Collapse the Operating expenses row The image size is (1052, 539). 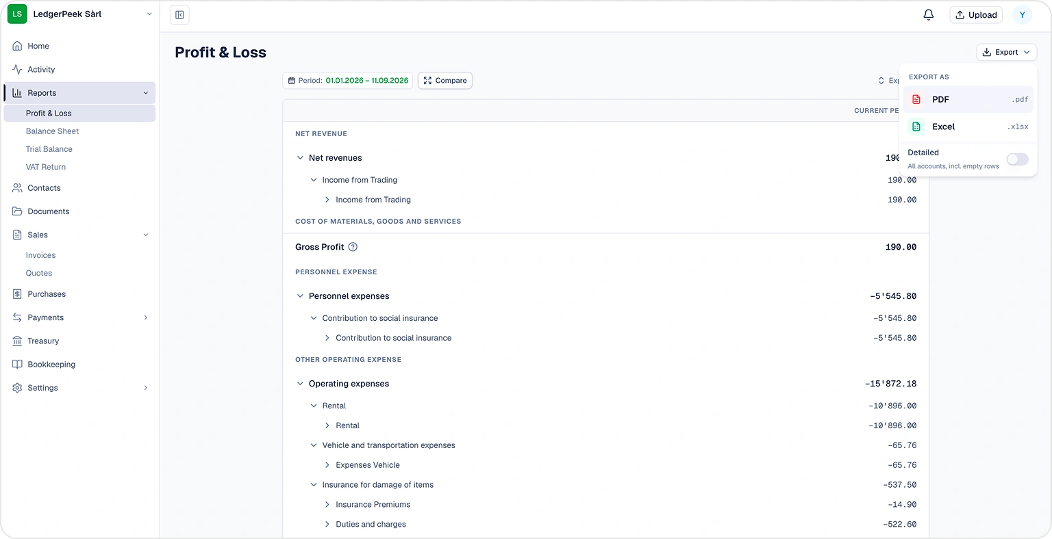click(x=300, y=384)
